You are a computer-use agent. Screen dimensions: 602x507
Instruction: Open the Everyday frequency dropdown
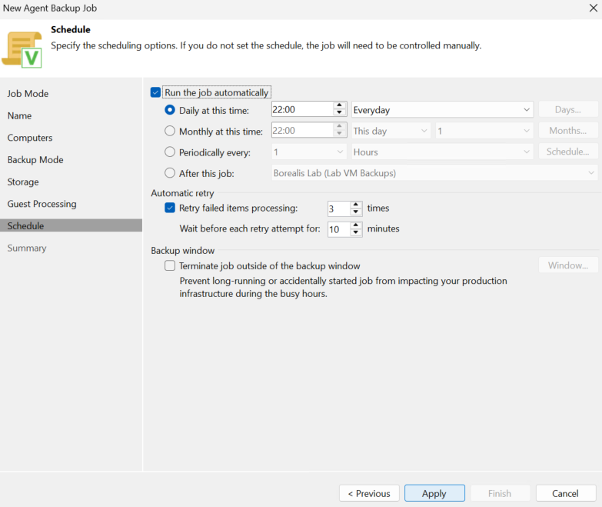442,110
